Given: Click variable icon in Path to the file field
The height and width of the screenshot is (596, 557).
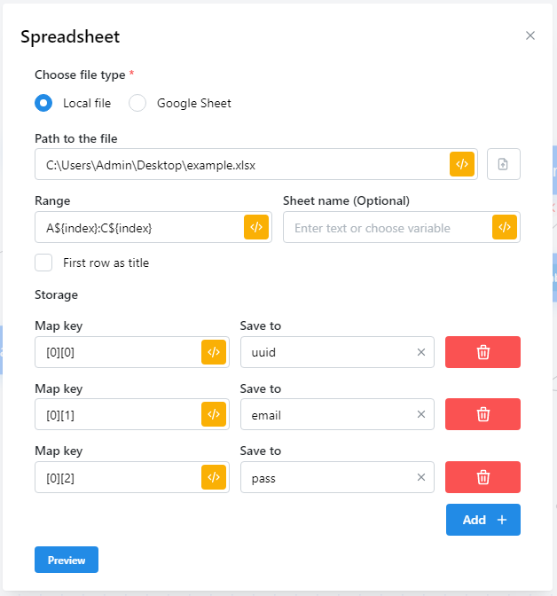Looking at the screenshot, I should [462, 164].
